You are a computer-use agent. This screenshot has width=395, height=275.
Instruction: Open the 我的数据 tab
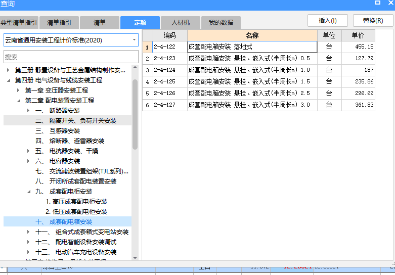221,23
